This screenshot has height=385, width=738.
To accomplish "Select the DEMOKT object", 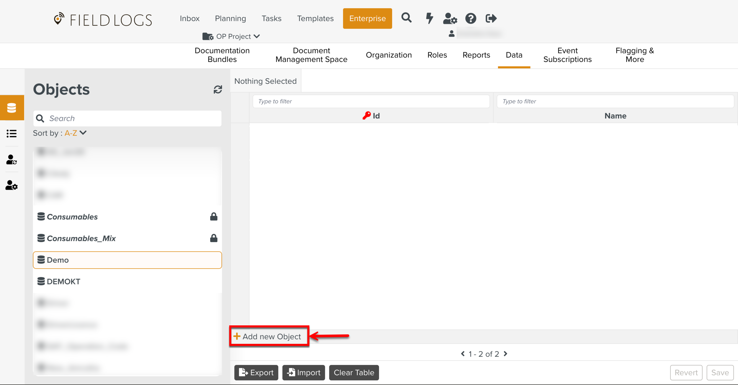I will click(63, 281).
